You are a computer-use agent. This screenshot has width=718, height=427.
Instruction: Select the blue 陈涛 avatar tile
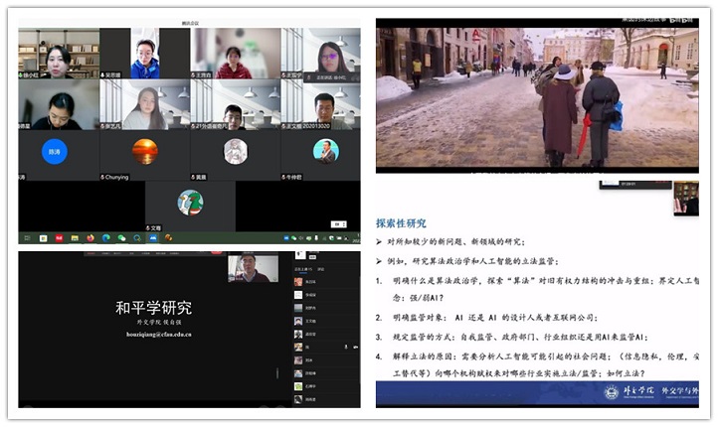(x=54, y=151)
